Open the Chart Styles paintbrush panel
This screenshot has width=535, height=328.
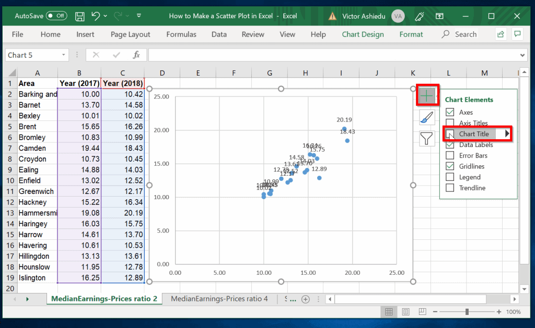click(x=426, y=117)
